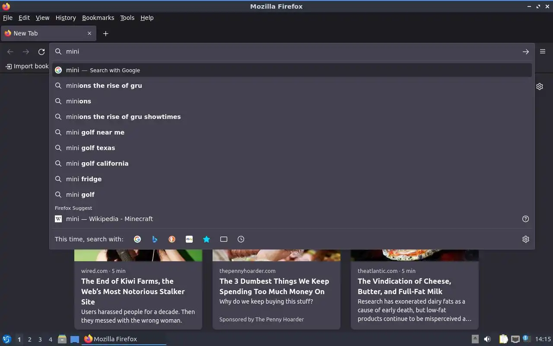
Task: Click in the address bar text field
Action: (292, 51)
